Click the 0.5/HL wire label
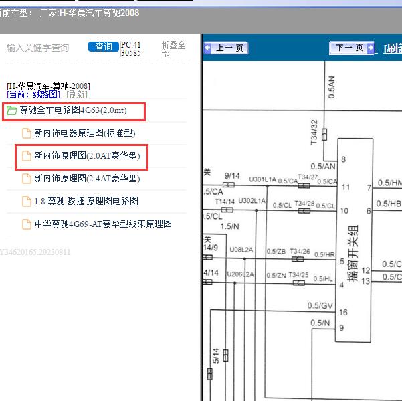The width and height of the screenshot is (402, 401). pyautogui.click(x=323, y=279)
